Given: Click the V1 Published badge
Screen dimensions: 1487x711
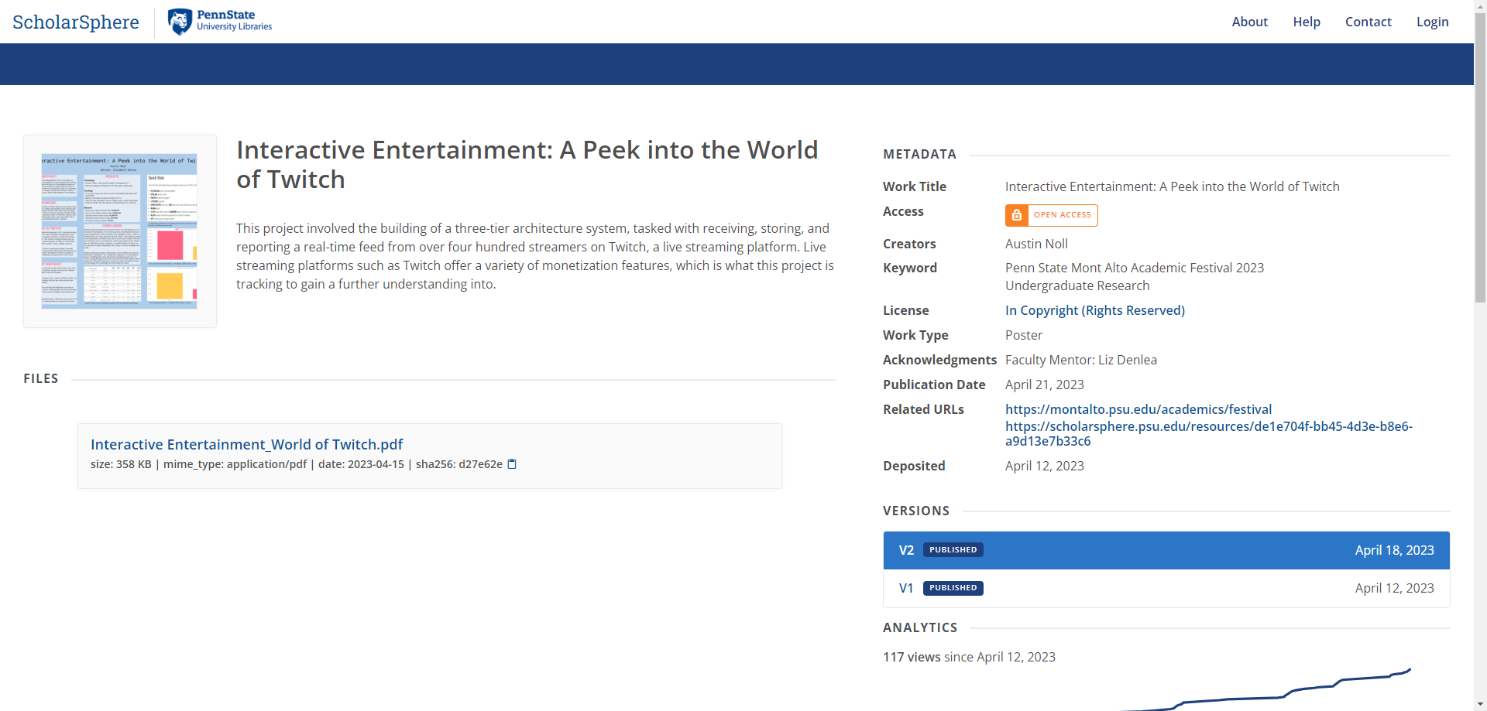Looking at the screenshot, I should pyautogui.click(x=953, y=588).
